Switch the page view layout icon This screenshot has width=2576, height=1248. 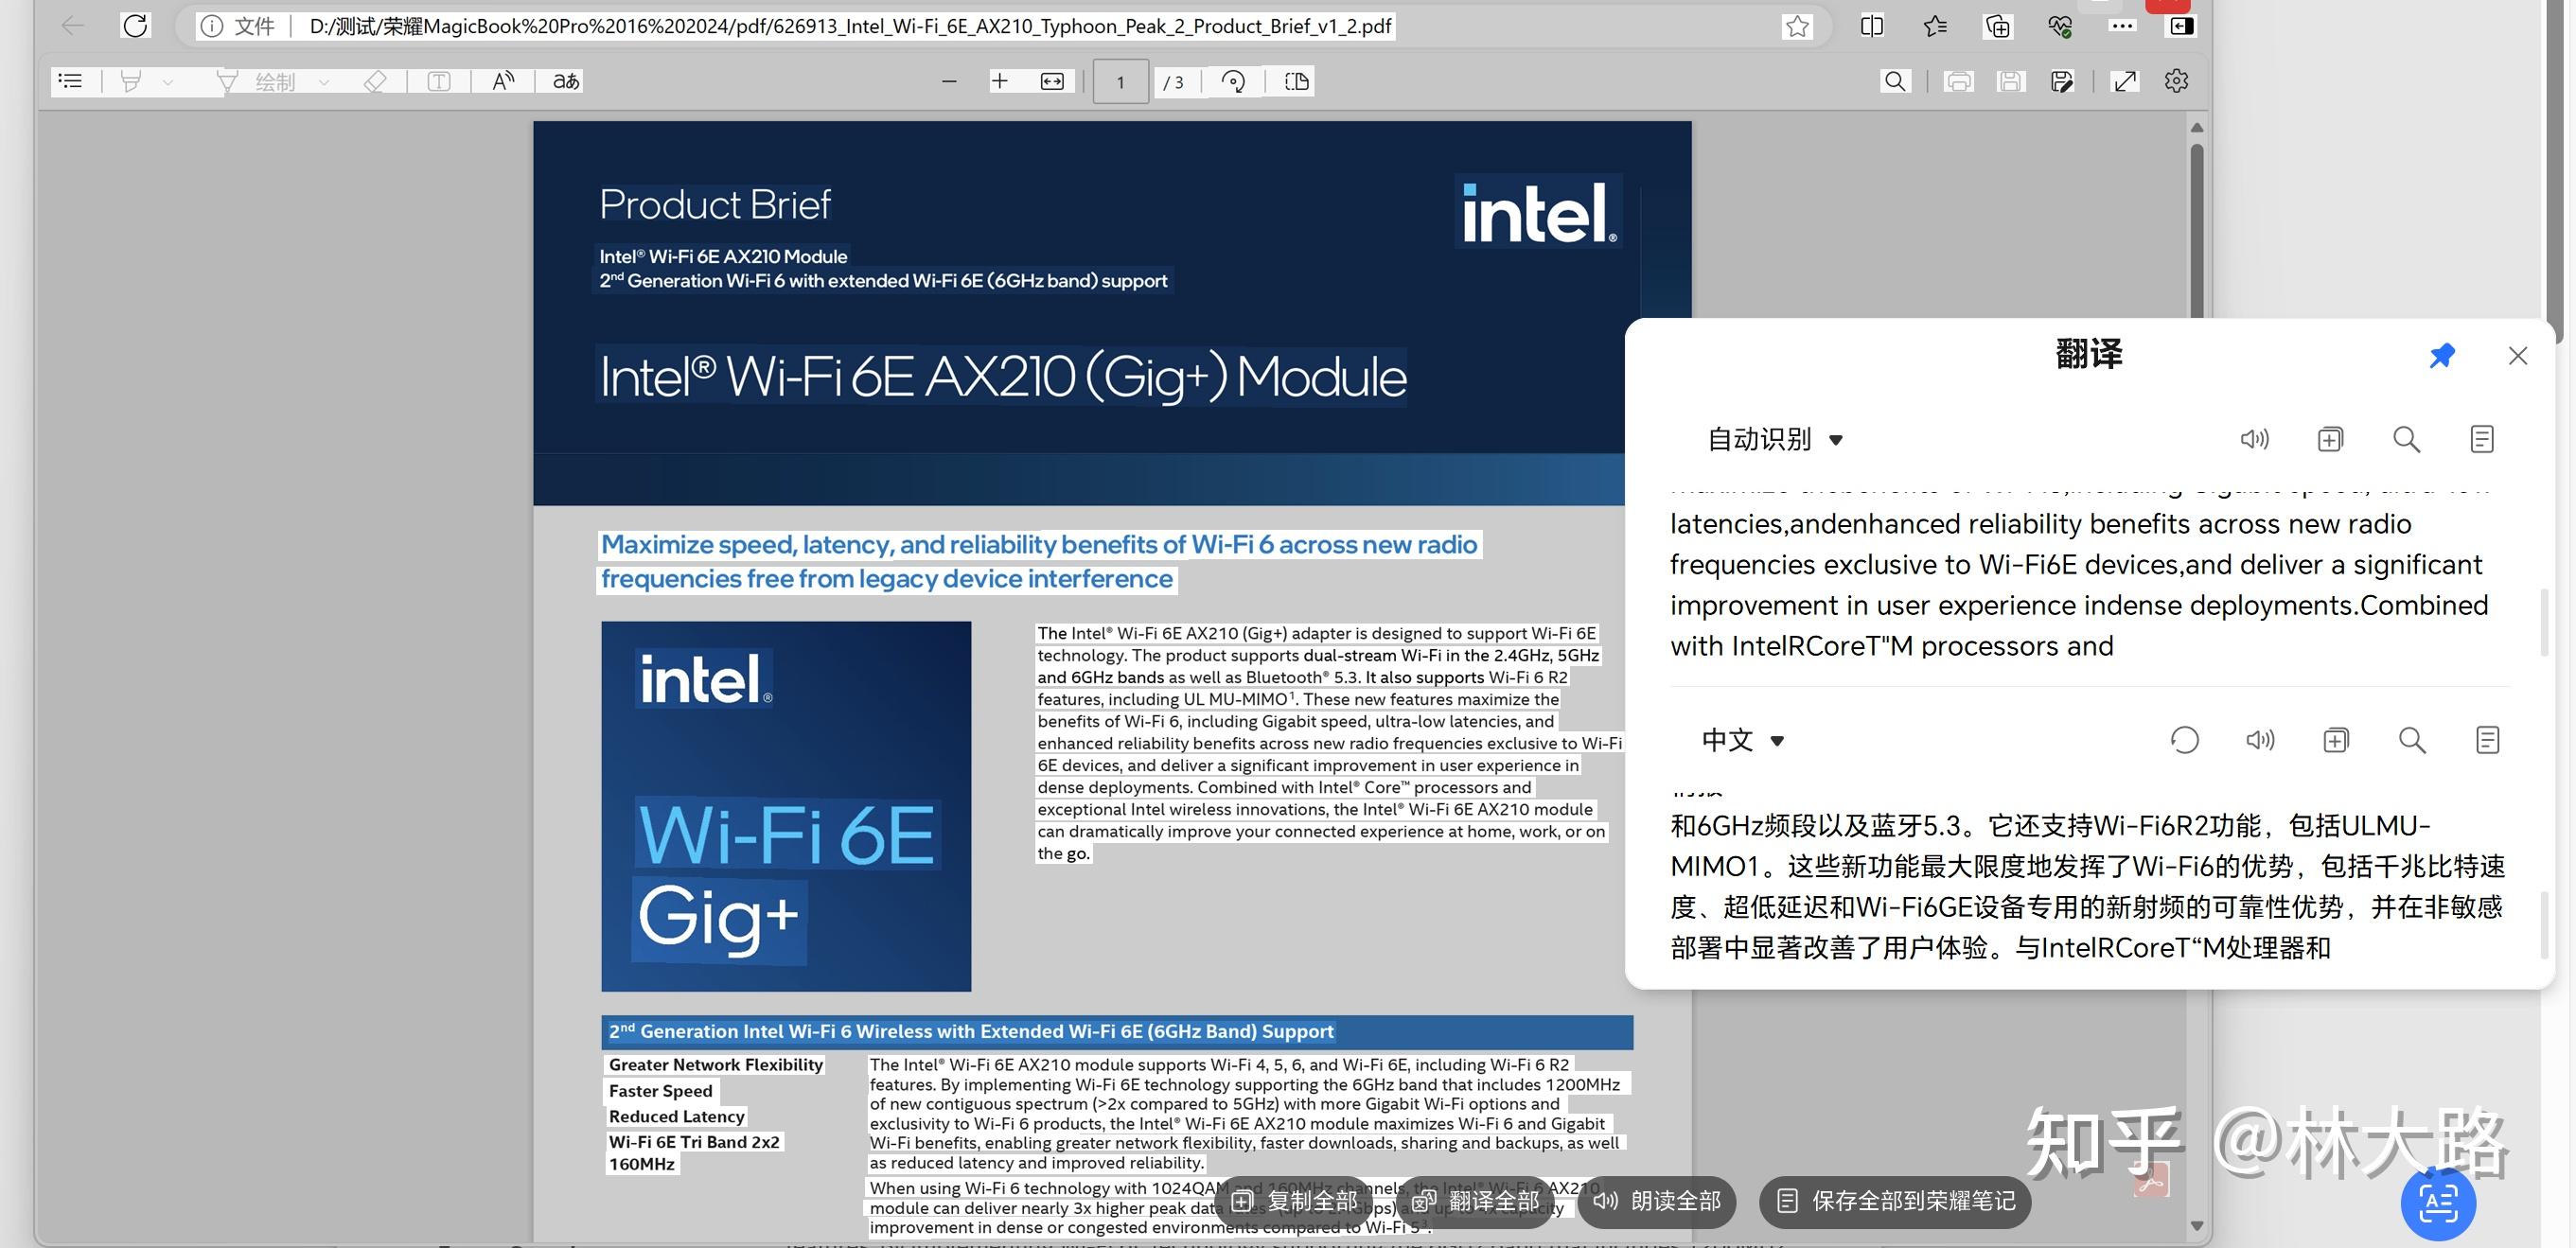pos(1297,81)
